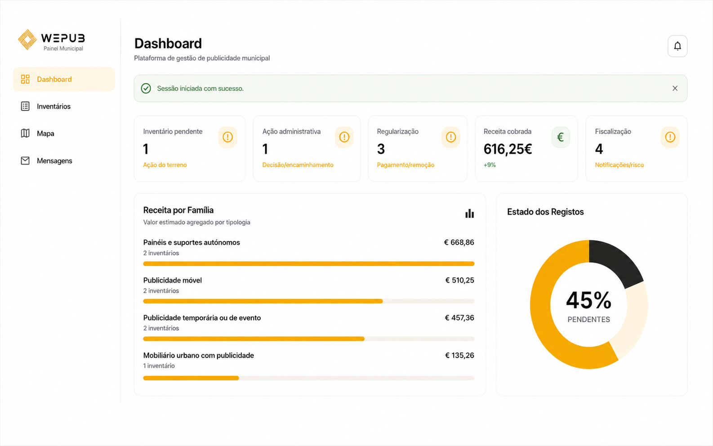Click the Pagamento/remoção link
This screenshot has height=446, width=713.
(x=406, y=165)
